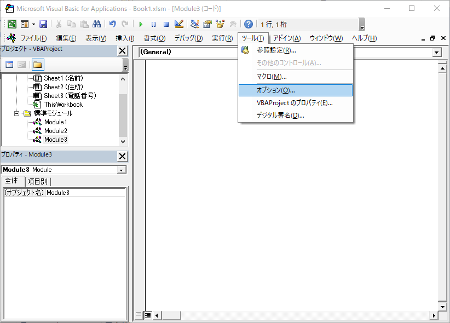450x323 pixels.
Task: Click the Reset stop icon
Action: click(166, 25)
